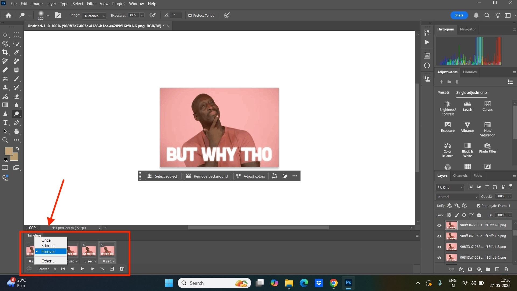Image resolution: width=517 pixels, height=291 pixels.
Task: Click Remove background button
Action: pyautogui.click(x=207, y=176)
